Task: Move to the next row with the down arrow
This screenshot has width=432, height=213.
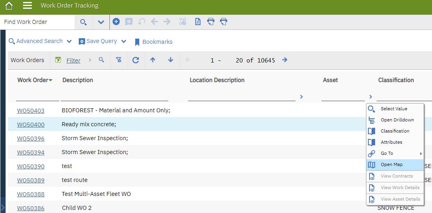Action: click(x=171, y=60)
